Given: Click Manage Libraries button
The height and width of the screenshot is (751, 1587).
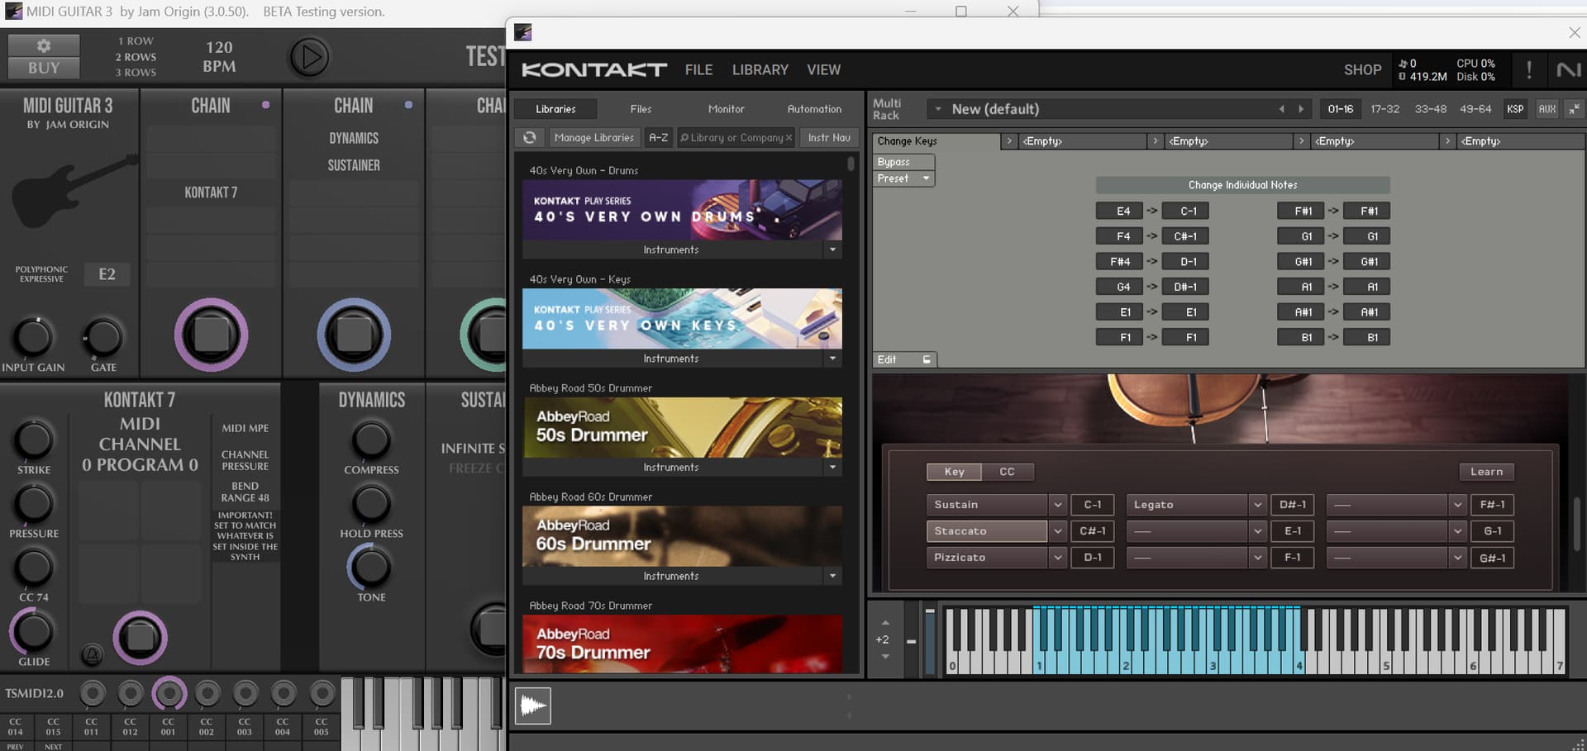Looking at the screenshot, I should (594, 138).
